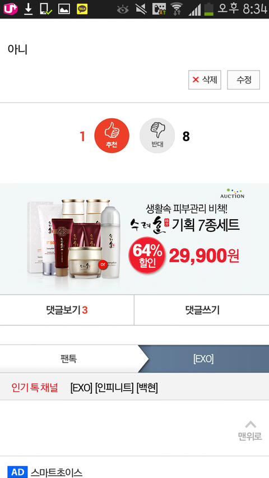Tap the image gallery notification icon
Image resolution: width=269 pixels, height=478 pixels.
coord(64,9)
